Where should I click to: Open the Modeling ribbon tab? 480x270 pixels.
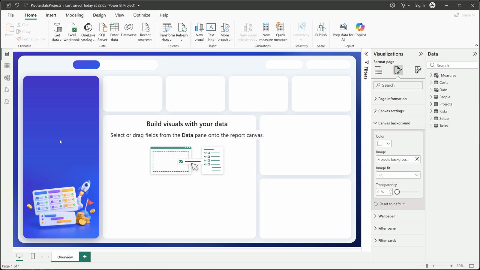pos(75,15)
